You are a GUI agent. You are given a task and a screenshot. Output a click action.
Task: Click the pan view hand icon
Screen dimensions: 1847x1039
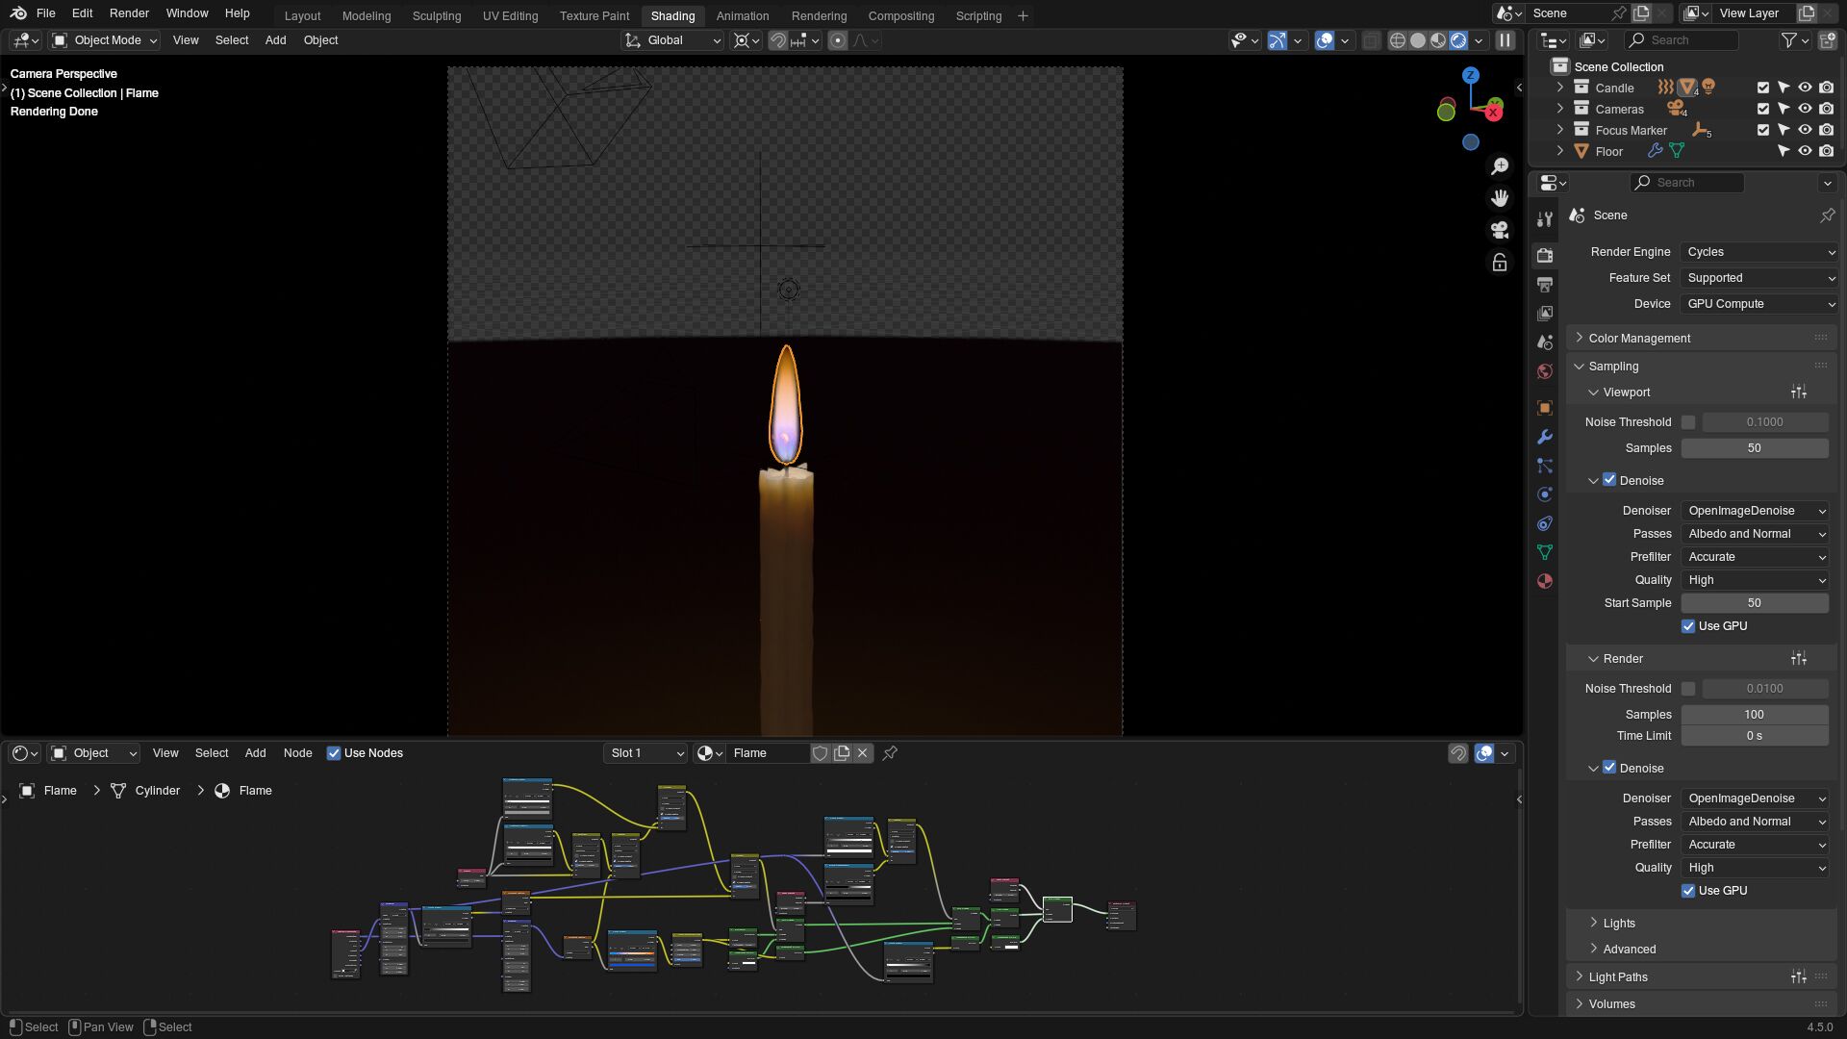click(1499, 198)
